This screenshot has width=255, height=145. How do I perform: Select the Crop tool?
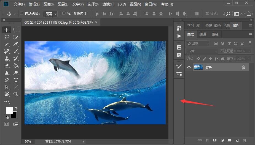(x=7, y=44)
